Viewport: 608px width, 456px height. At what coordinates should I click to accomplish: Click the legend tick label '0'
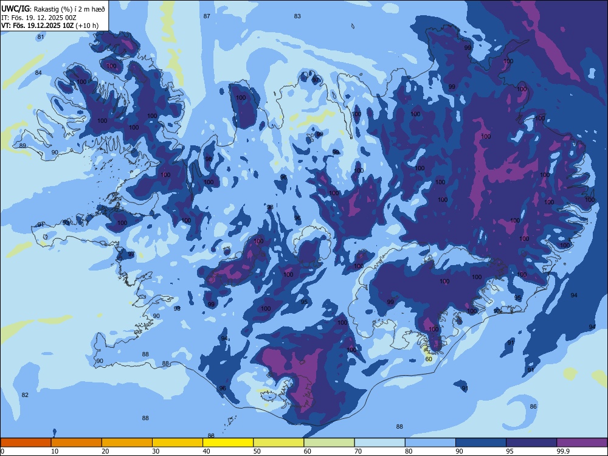(x=2, y=451)
